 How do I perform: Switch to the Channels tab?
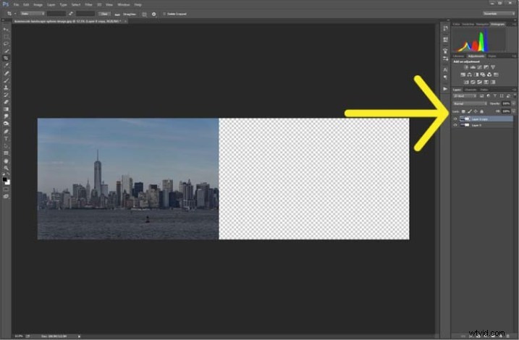point(471,90)
